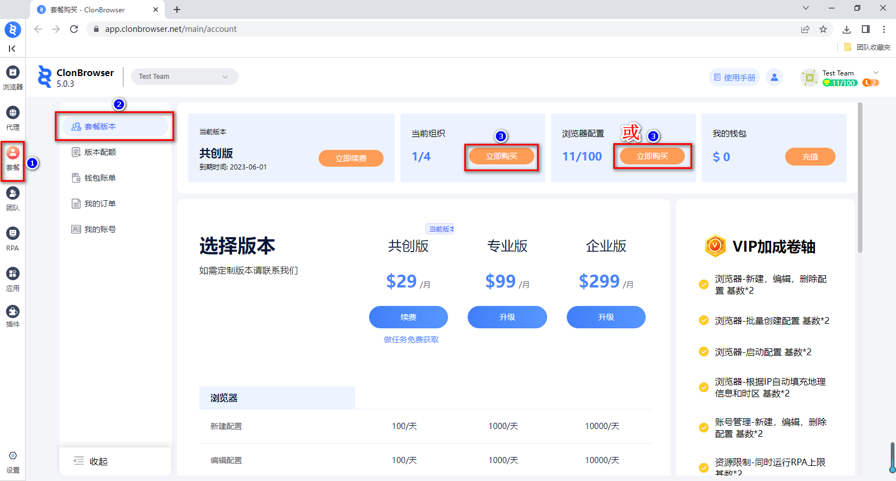Open the 团队收藏夹 bookmarks folder
The height and width of the screenshot is (481, 896).
point(867,47)
